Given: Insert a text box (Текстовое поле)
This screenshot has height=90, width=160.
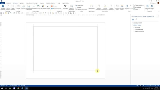Looking at the screenshot, I should tap(117, 7).
